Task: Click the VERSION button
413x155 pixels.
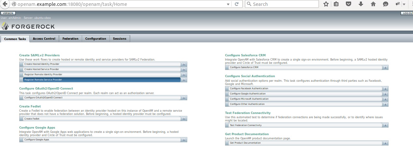Action: (x=7, y=13)
